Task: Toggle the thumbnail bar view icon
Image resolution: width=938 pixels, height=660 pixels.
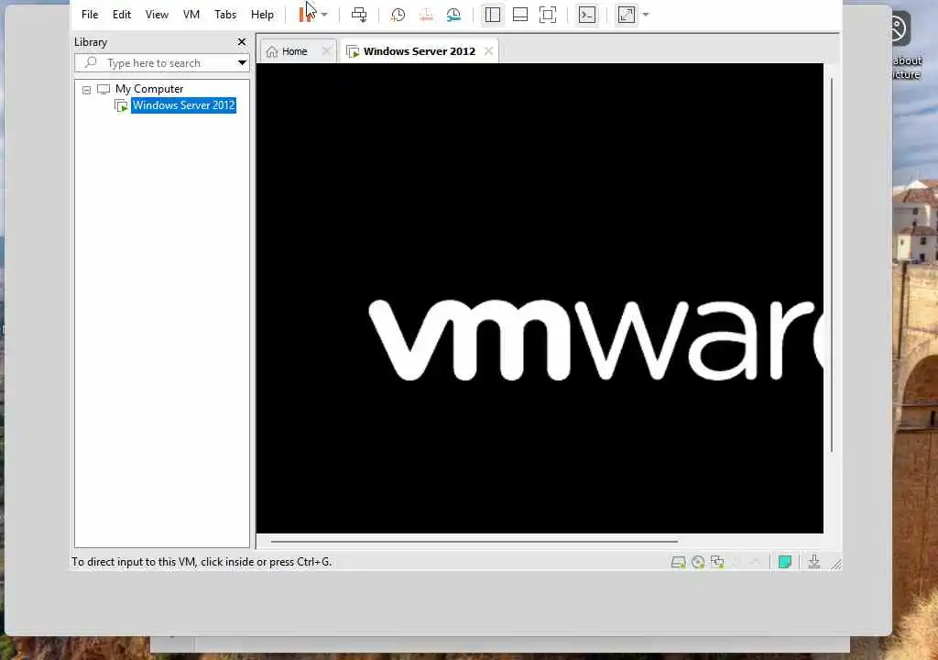Action: coord(520,15)
